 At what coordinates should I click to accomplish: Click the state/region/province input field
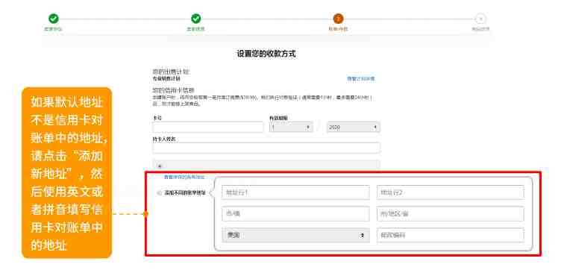451,213
